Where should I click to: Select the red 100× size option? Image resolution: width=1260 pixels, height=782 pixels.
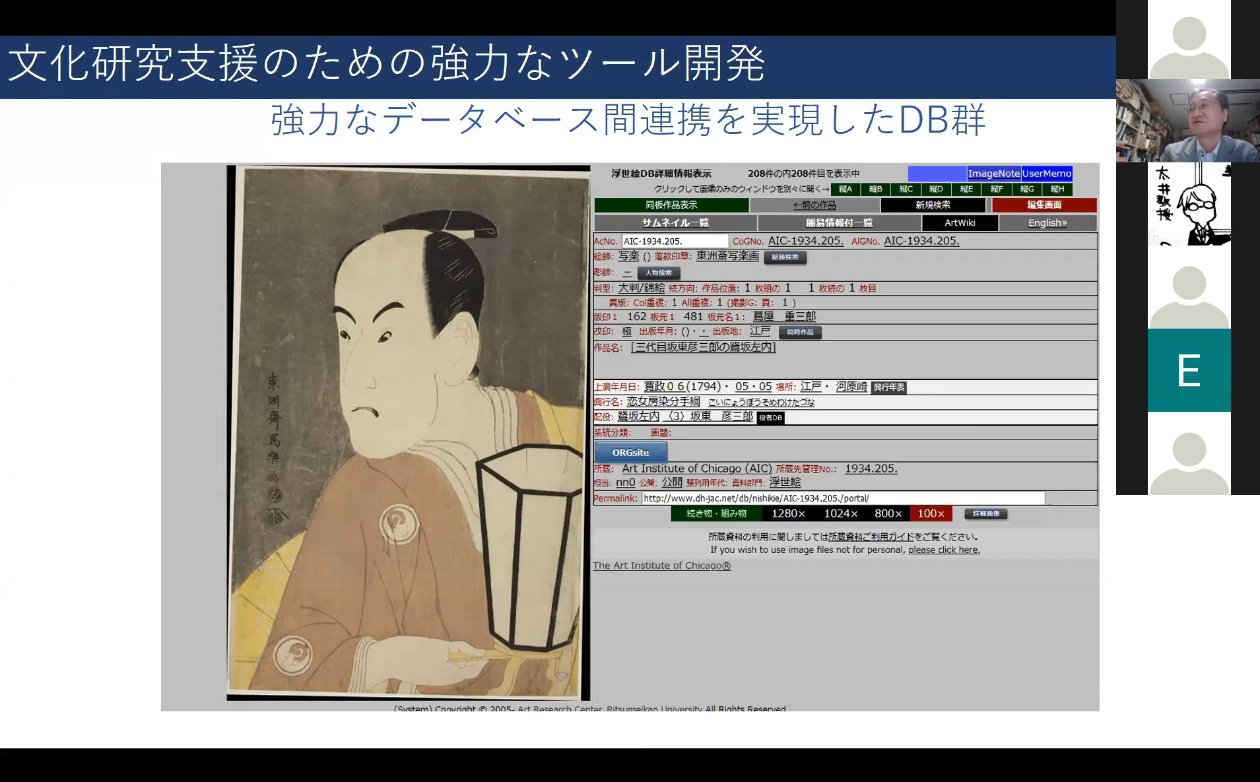[931, 513]
